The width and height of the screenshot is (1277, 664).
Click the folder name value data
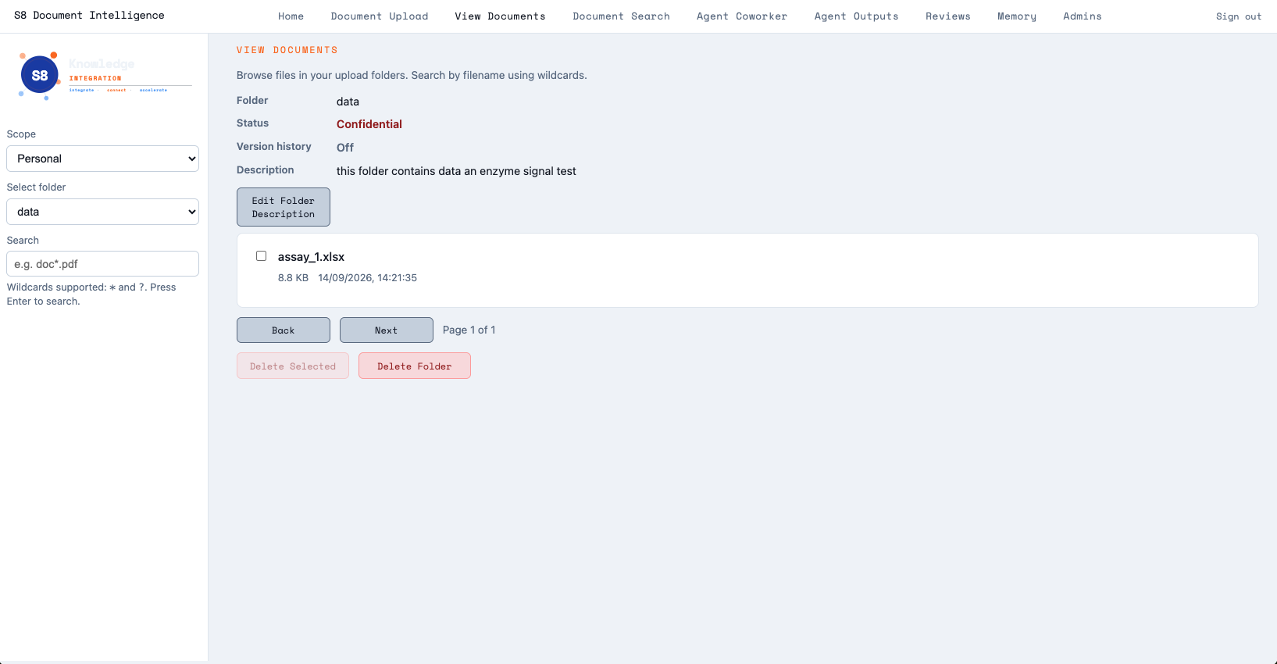click(x=348, y=102)
